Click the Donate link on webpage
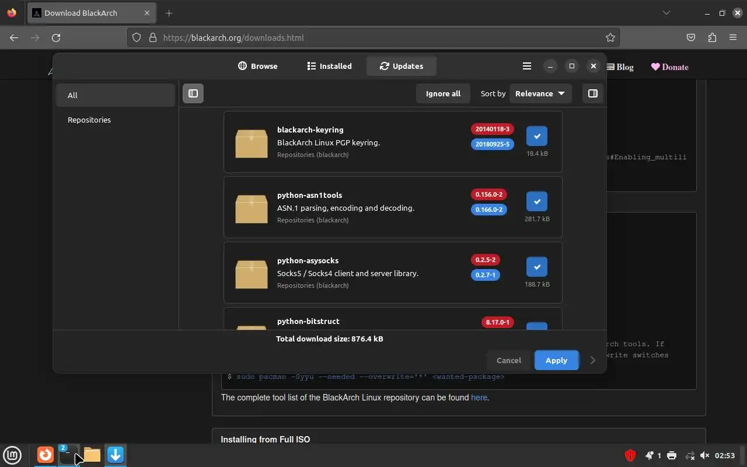Viewport: 747px width, 467px height. tap(670, 67)
